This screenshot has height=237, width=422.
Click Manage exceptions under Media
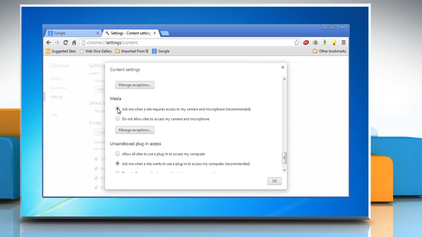(x=135, y=130)
